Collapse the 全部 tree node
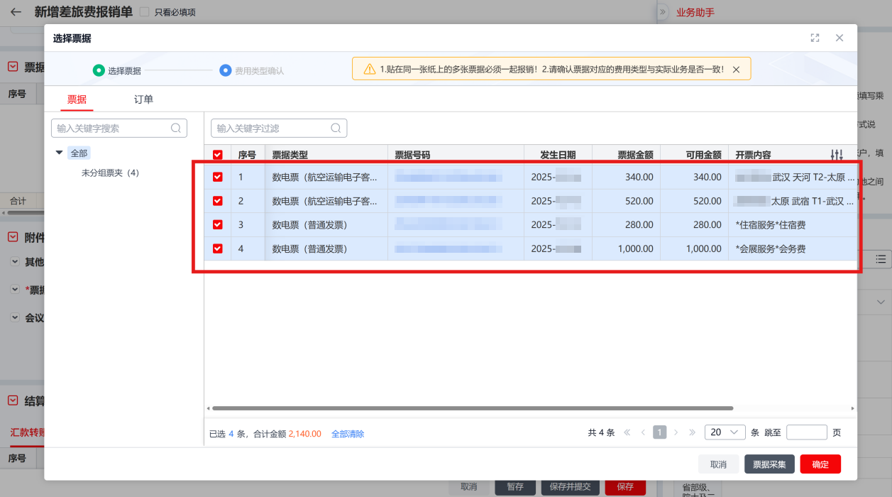This screenshot has height=497, width=892. point(59,153)
